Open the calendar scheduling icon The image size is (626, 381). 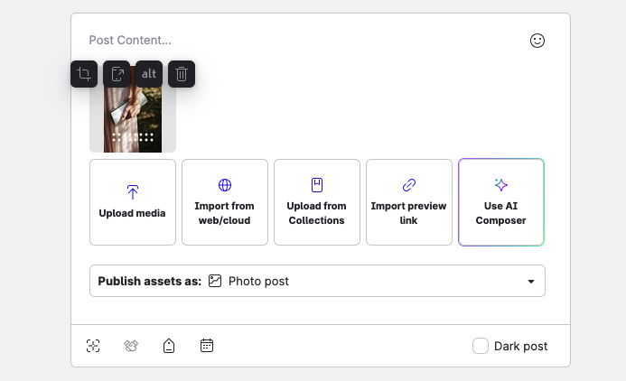[207, 346]
